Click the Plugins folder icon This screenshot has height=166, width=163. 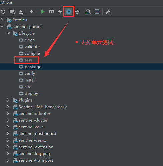point(15,101)
